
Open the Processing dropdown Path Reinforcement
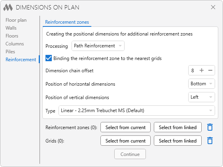(98, 46)
